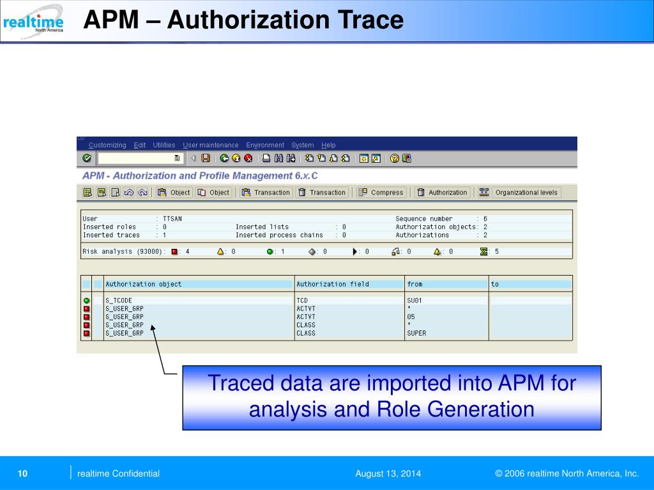Viewport: 654px width, 490px height.
Task: Click black arrow icon in Risk analysis
Action: [x=355, y=251]
